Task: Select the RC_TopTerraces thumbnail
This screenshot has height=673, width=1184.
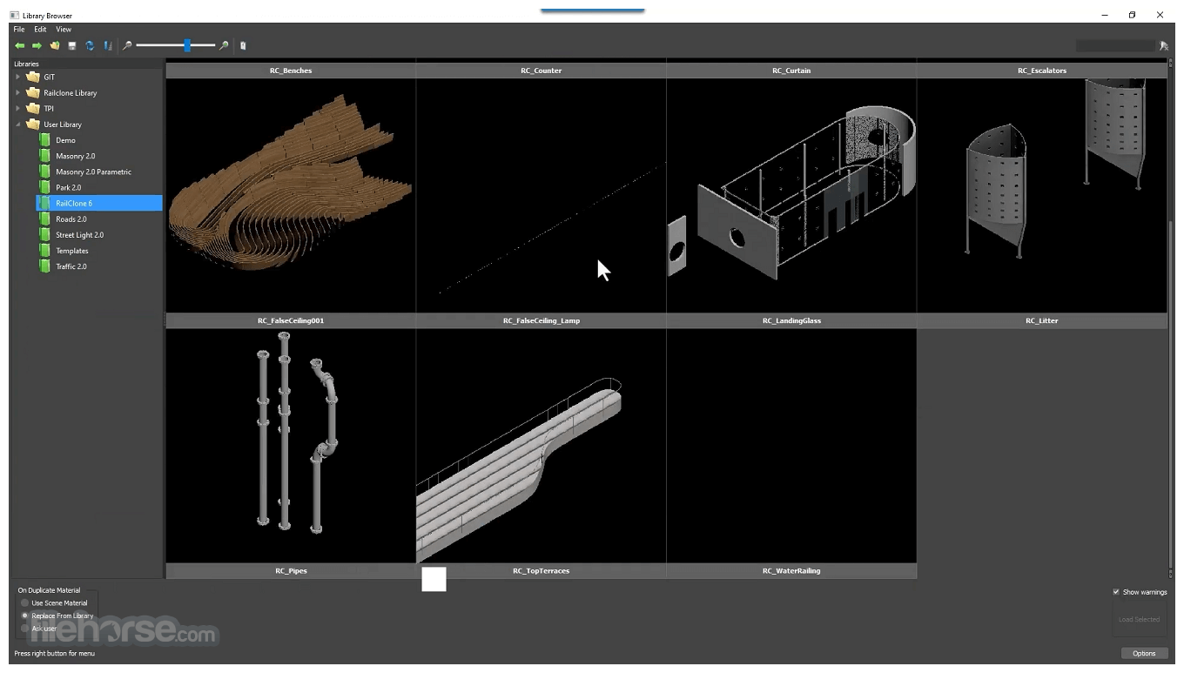Action: pyautogui.click(x=542, y=446)
